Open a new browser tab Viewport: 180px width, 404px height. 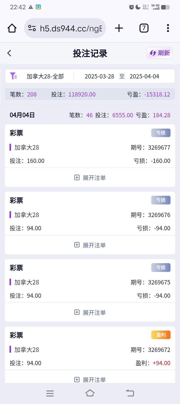tap(119, 28)
